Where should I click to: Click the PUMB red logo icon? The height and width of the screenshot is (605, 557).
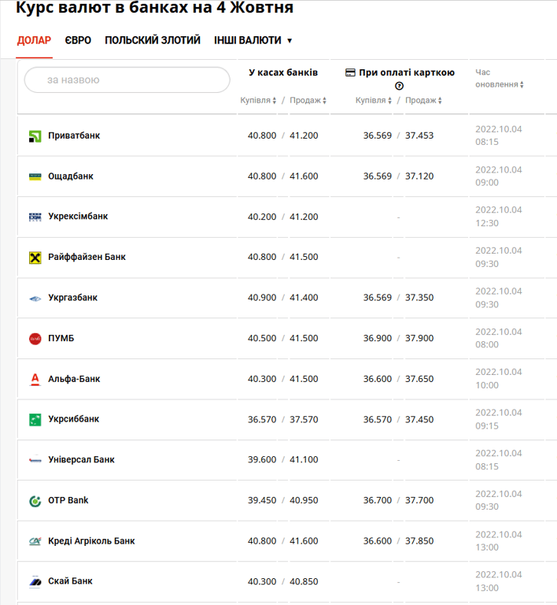pos(35,339)
